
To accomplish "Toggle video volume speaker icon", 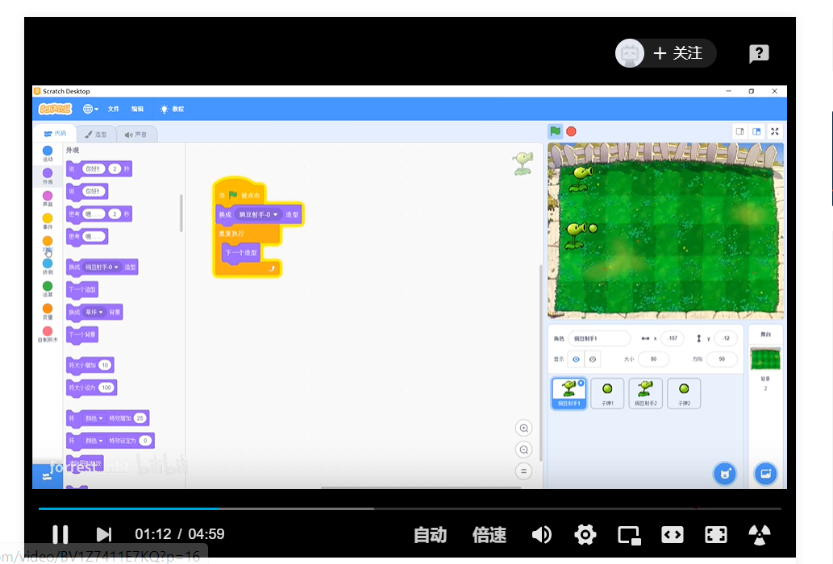I will click(541, 534).
